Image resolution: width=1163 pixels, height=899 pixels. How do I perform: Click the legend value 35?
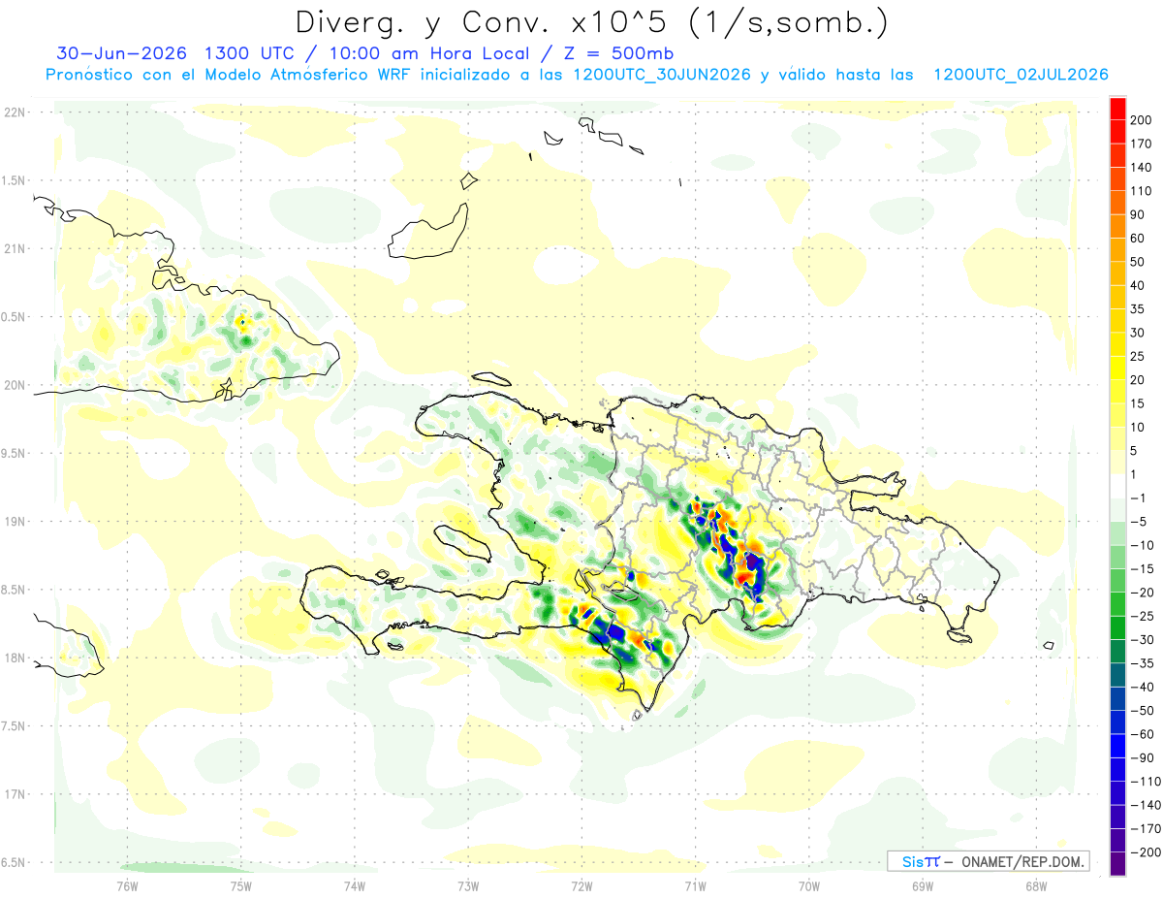click(x=1140, y=309)
